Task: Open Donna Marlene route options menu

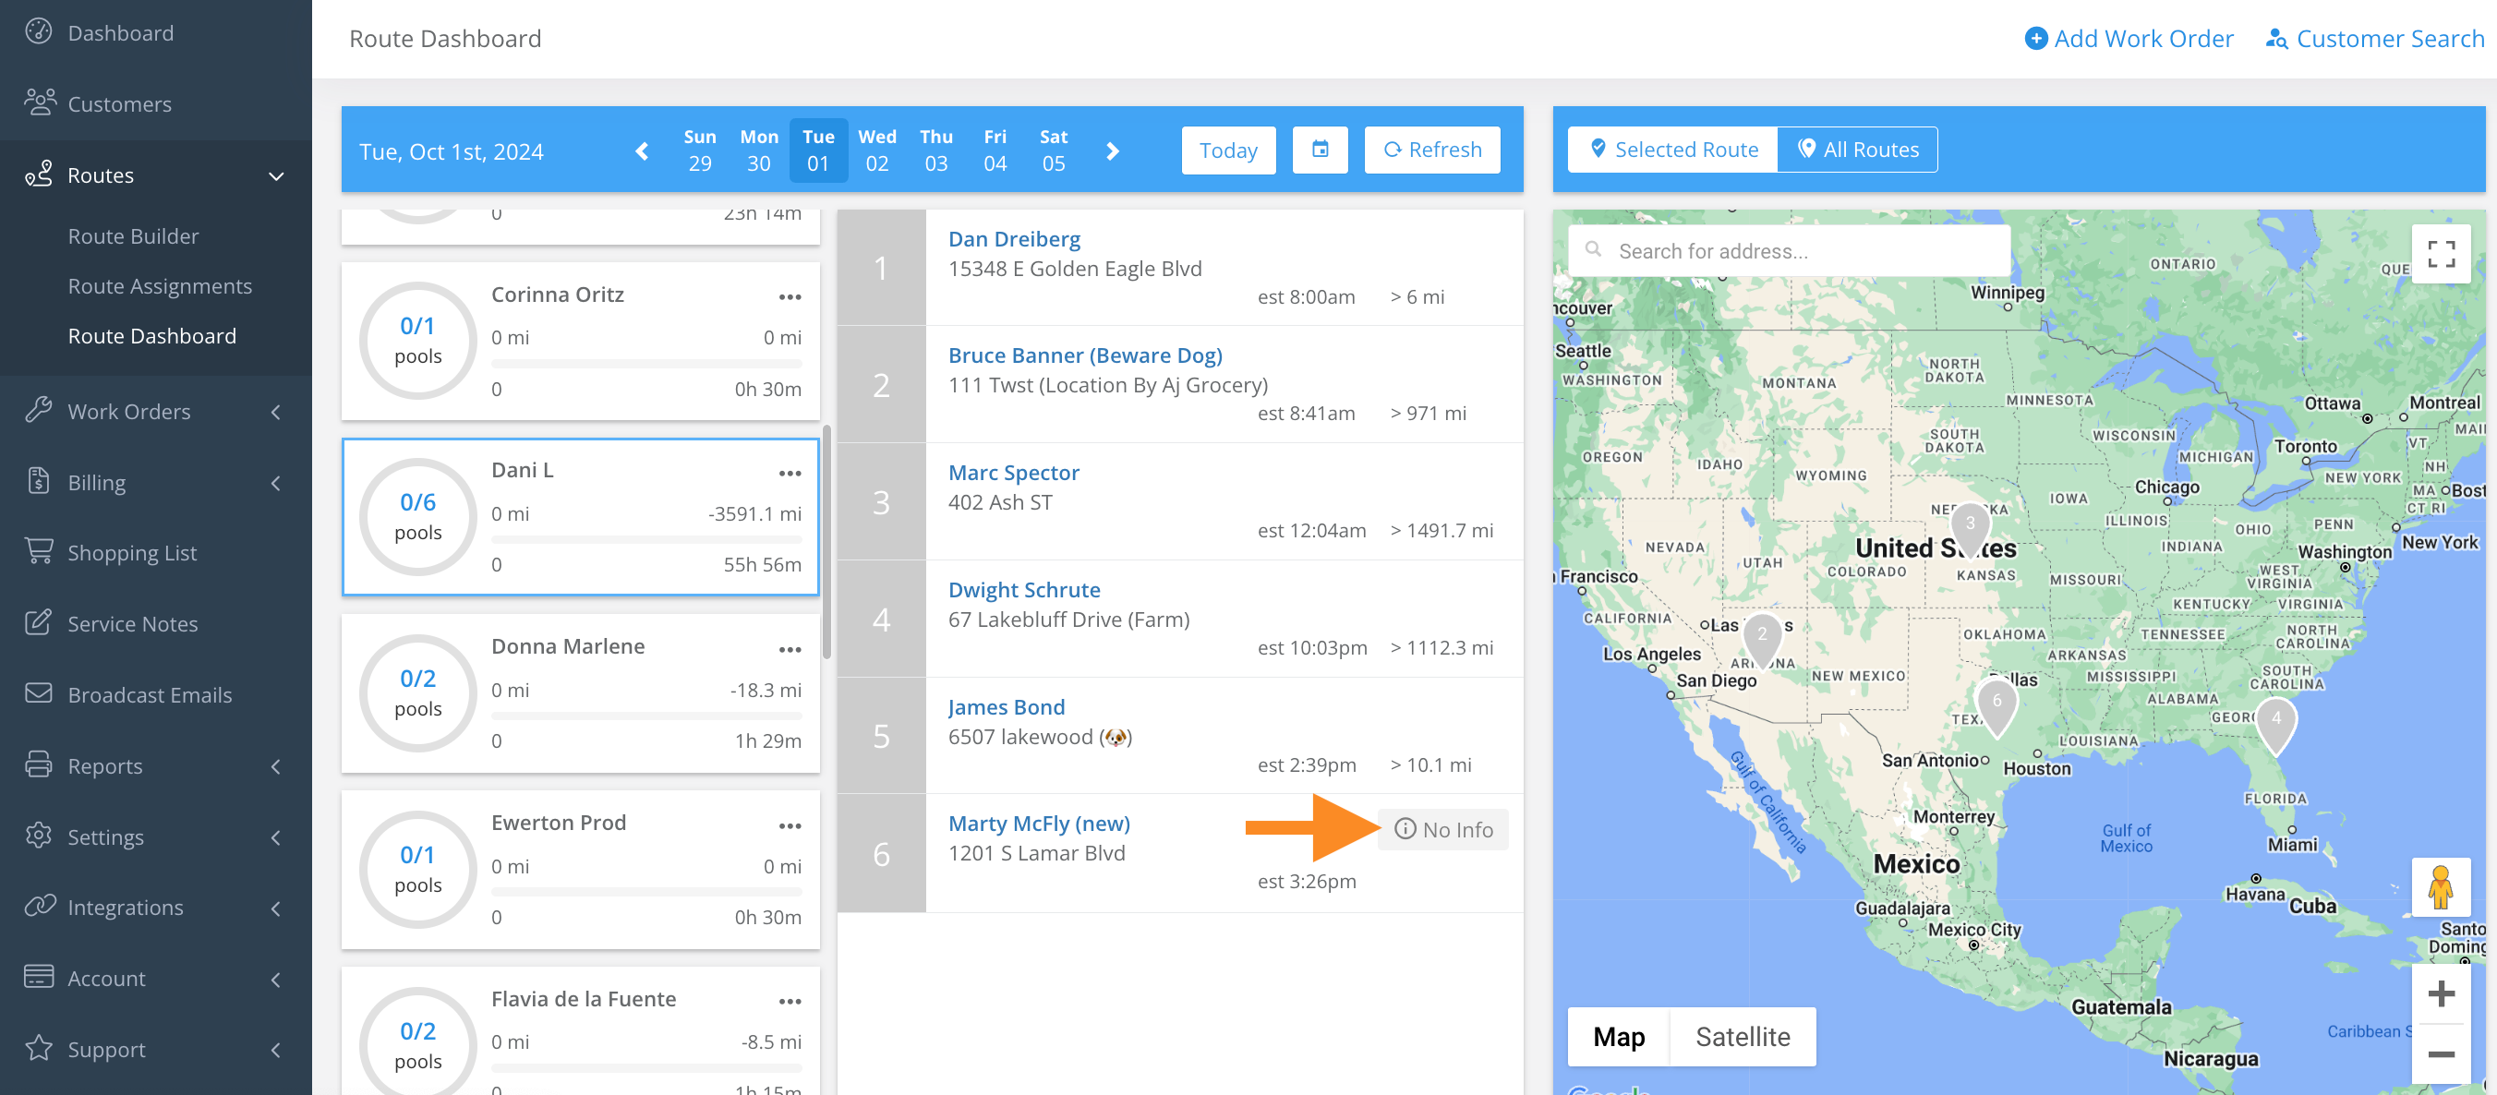Action: click(x=790, y=649)
